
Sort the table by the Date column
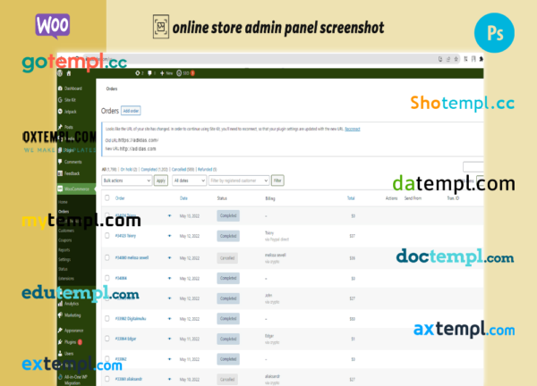183,198
